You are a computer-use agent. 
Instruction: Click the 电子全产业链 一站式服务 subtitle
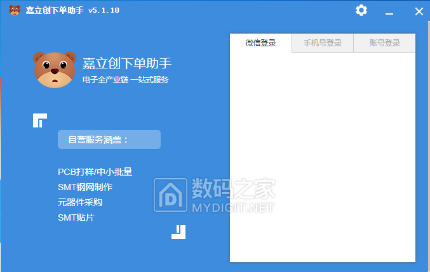coord(125,80)
